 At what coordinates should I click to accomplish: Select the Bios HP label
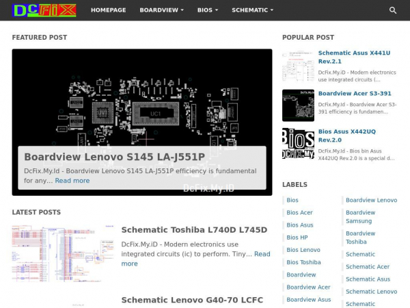pos(297,238)
